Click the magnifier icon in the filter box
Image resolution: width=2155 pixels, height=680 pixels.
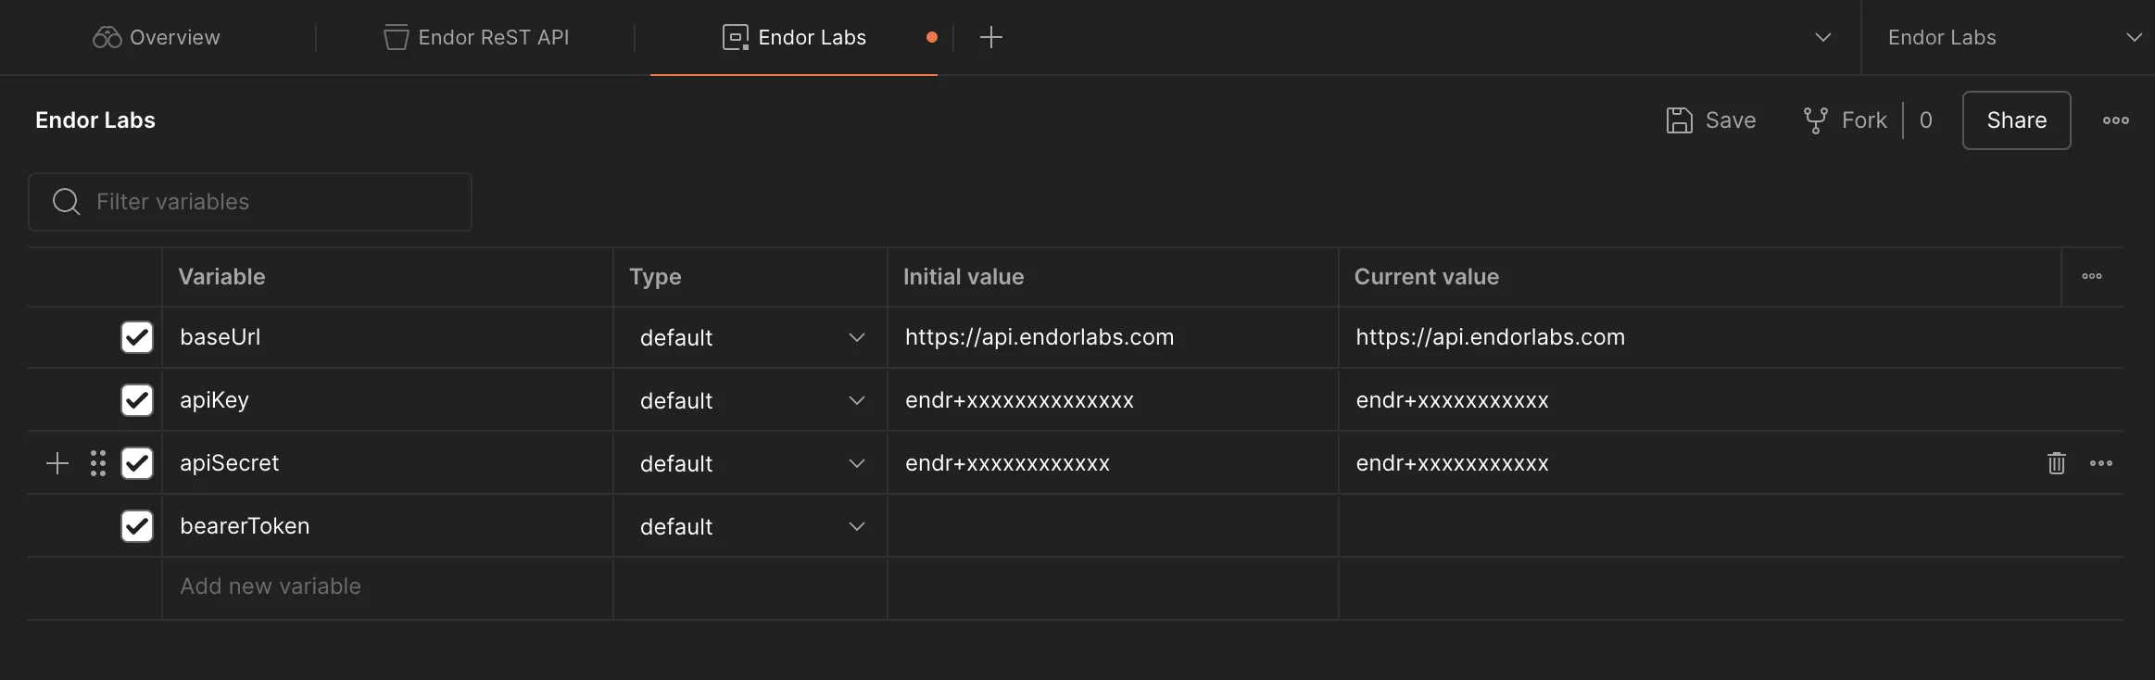[x=65, y=201]
